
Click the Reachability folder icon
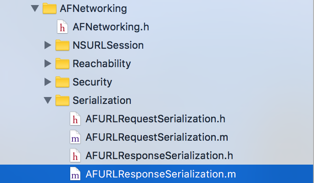(x=62, y=63)
